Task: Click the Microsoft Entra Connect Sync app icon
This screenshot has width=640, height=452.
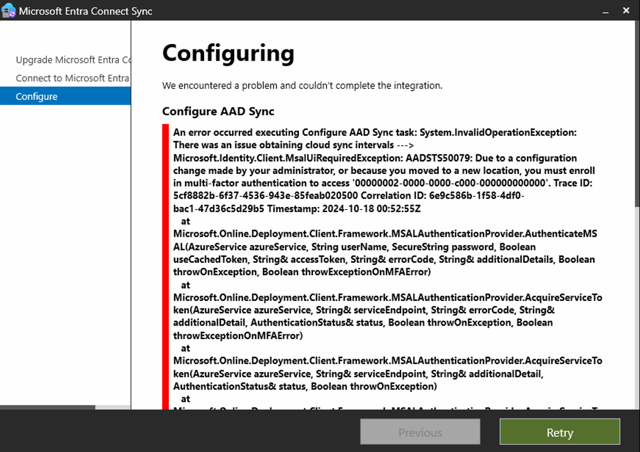Action: click(x=8, y=11)
